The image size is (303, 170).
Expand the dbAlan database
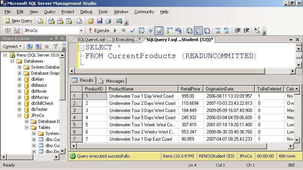pyautogui.click(x=20, y=79)
